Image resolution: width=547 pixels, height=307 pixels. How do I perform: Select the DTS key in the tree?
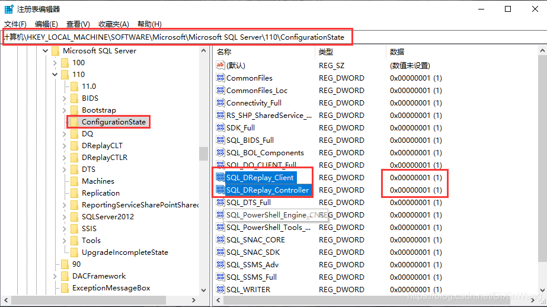89,169
